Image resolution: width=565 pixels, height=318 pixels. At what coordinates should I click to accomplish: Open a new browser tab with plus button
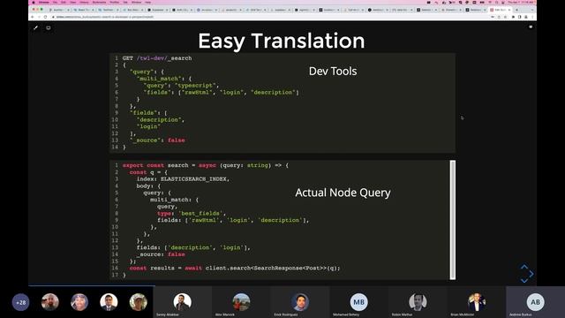coord(516,10)
